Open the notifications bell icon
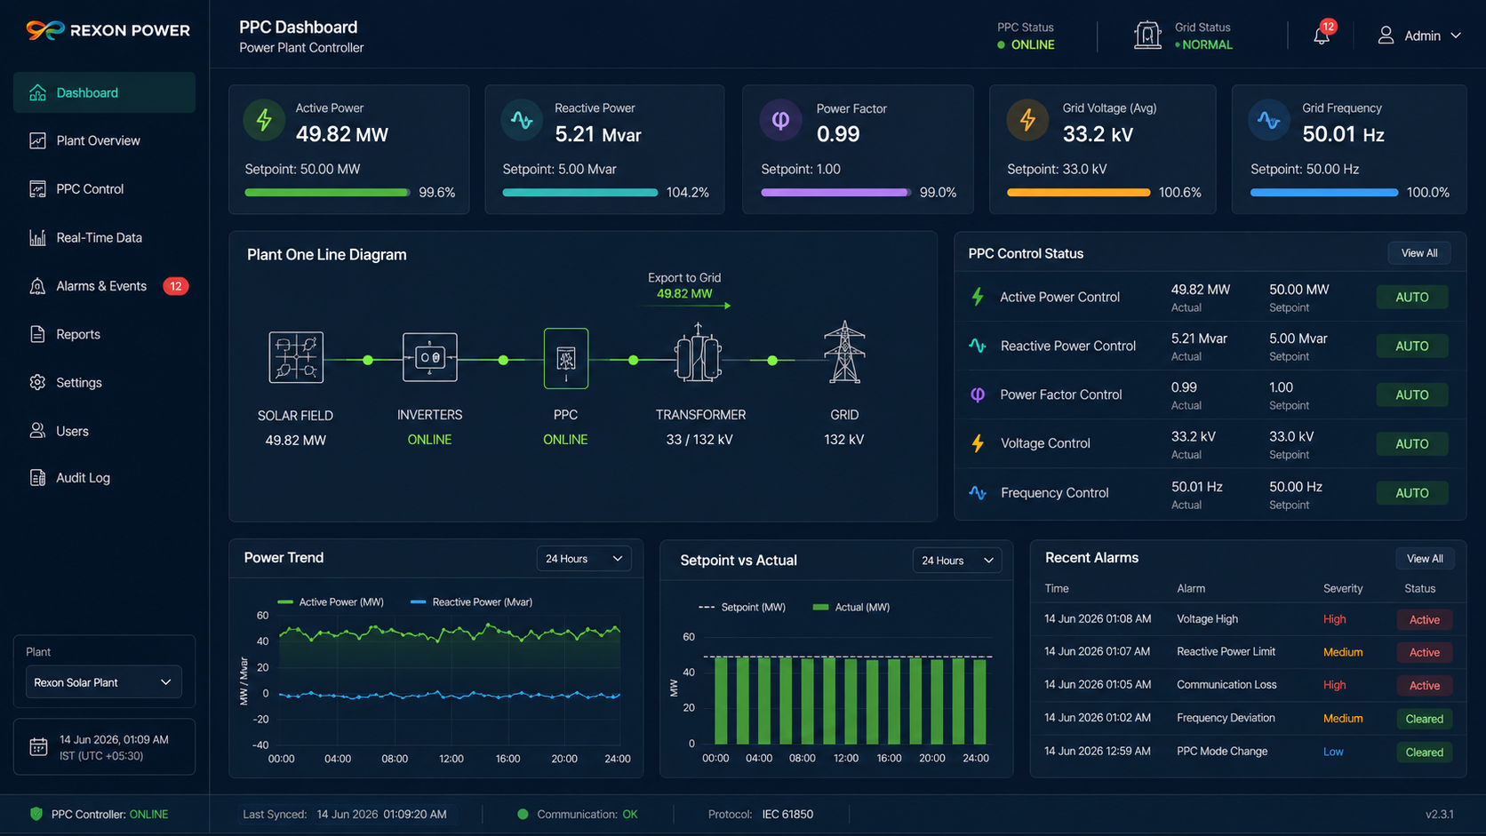 tap(1322, 36)
